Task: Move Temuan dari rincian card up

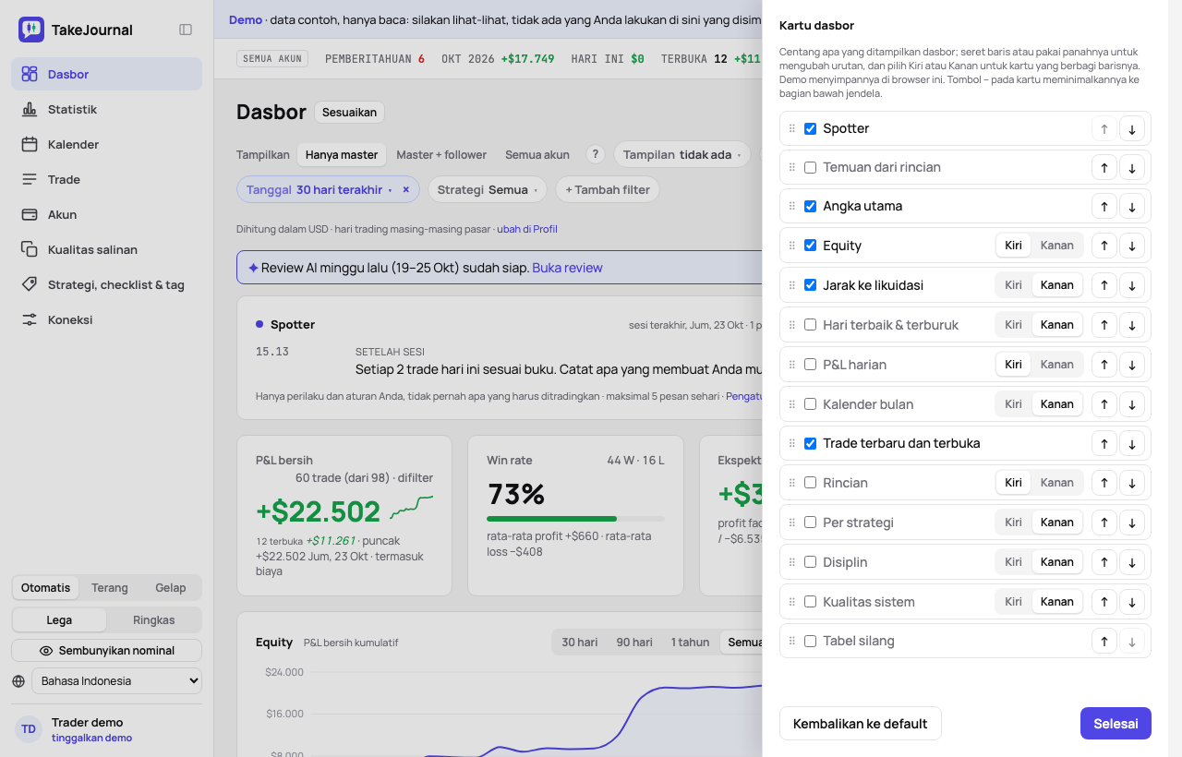Action: pyautogui.click(x=1104, y=167)
